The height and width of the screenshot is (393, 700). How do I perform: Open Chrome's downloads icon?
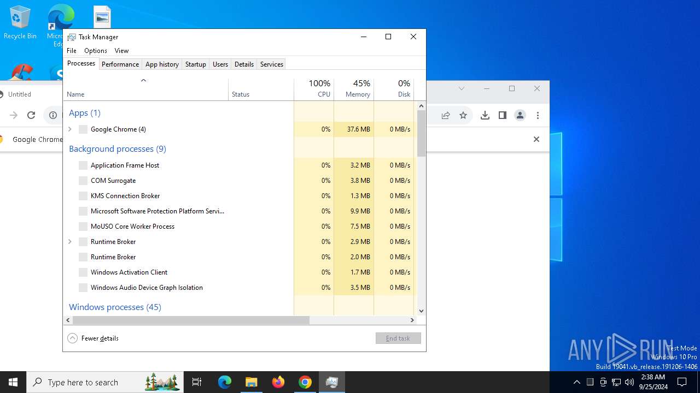point(485,115)
